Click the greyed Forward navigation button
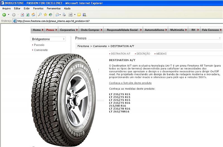 tap(14, 15)
